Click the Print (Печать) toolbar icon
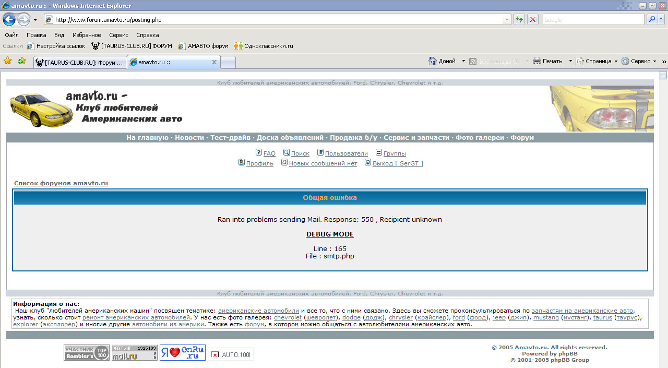Screen dimensions: 668x368 537,61
